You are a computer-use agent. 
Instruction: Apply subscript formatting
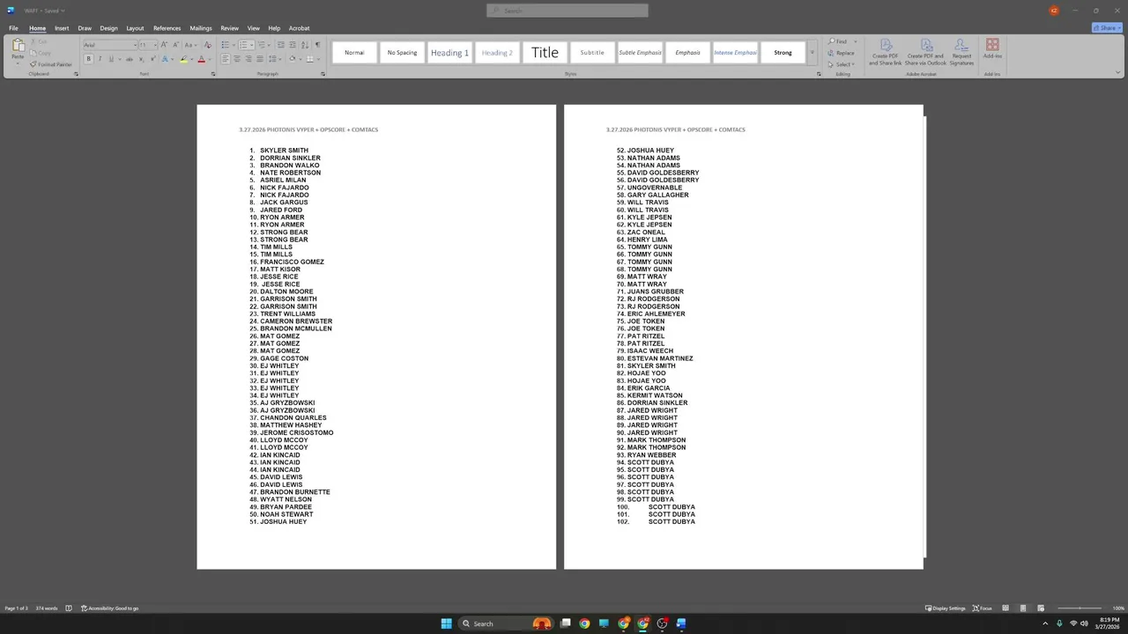(141, 59)
